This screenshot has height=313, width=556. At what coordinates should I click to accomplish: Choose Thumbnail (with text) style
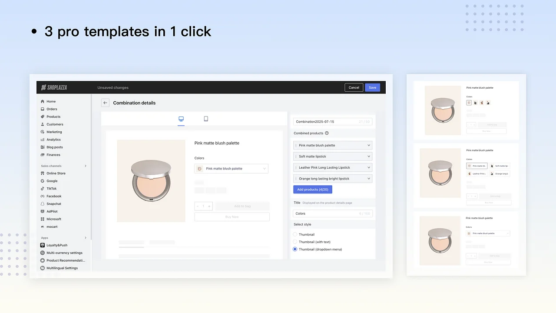pos(295,242)
